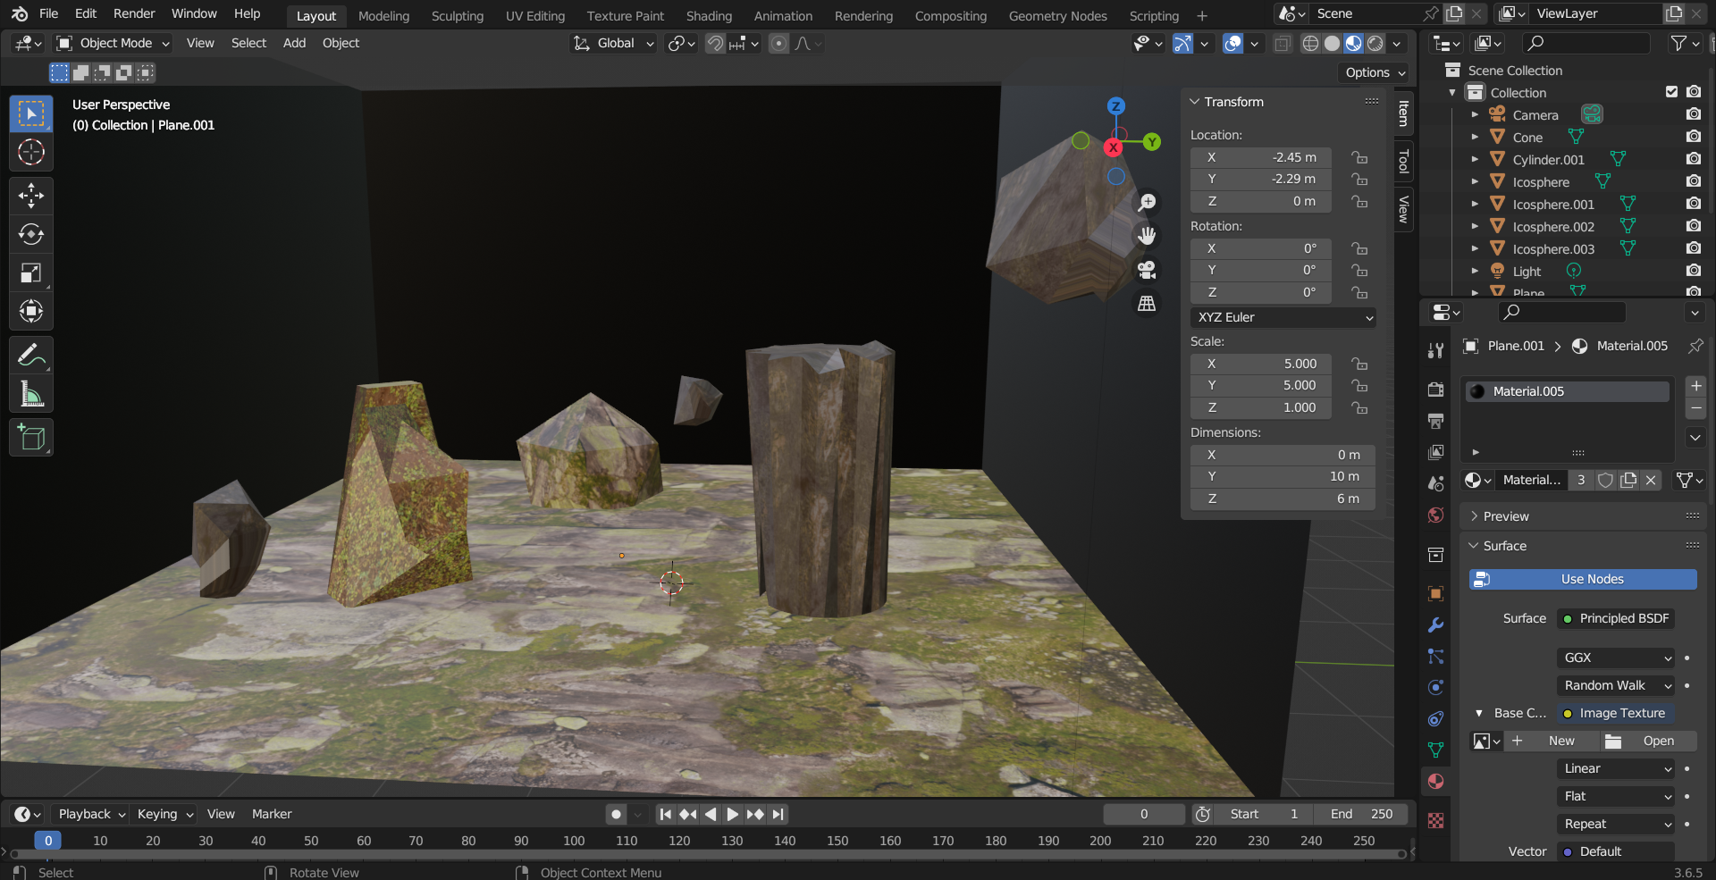Open the Material properties tab icon
Viewport: 1716px width, 880px height.
[x=1435, y=782]
